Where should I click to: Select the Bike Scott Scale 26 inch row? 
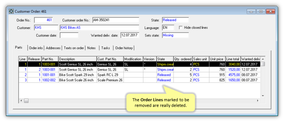(139, 80)
